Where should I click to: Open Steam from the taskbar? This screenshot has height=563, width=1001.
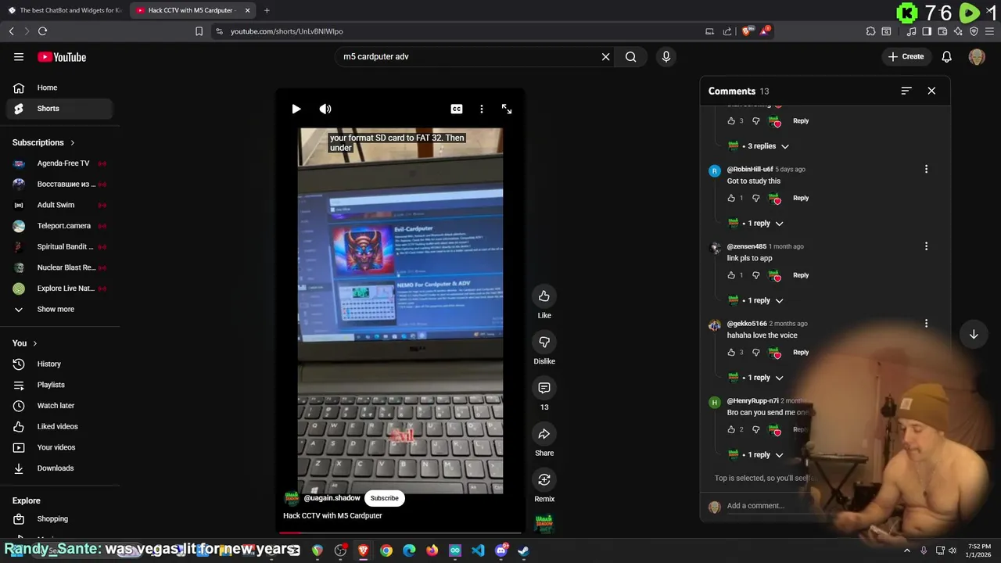tap(523, 550)
